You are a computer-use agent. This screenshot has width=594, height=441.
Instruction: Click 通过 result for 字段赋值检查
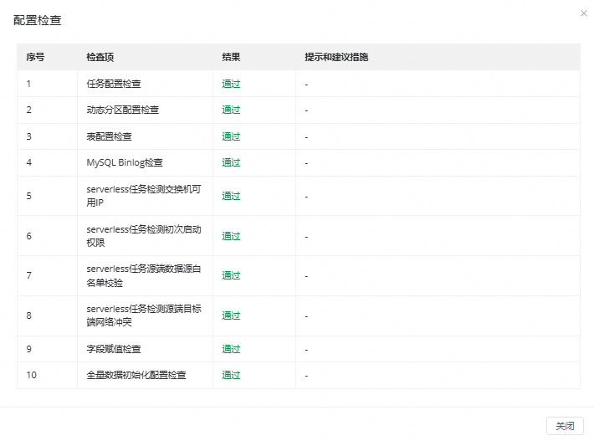[x=231, y=349]
